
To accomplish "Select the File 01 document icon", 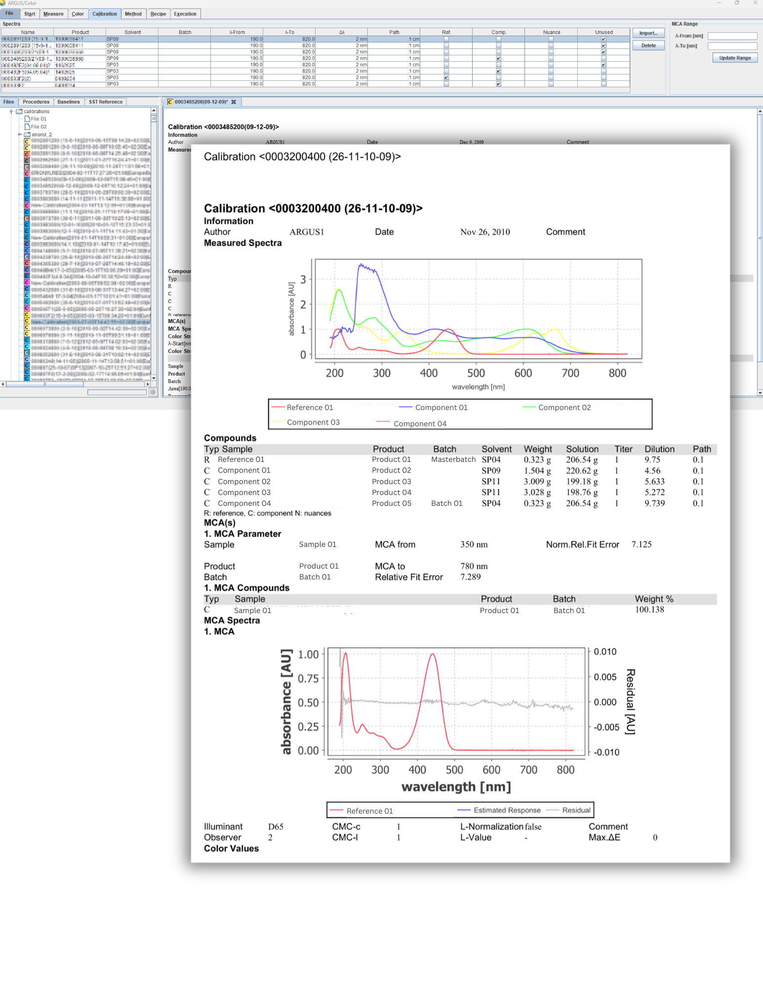I will click(27, 119).
